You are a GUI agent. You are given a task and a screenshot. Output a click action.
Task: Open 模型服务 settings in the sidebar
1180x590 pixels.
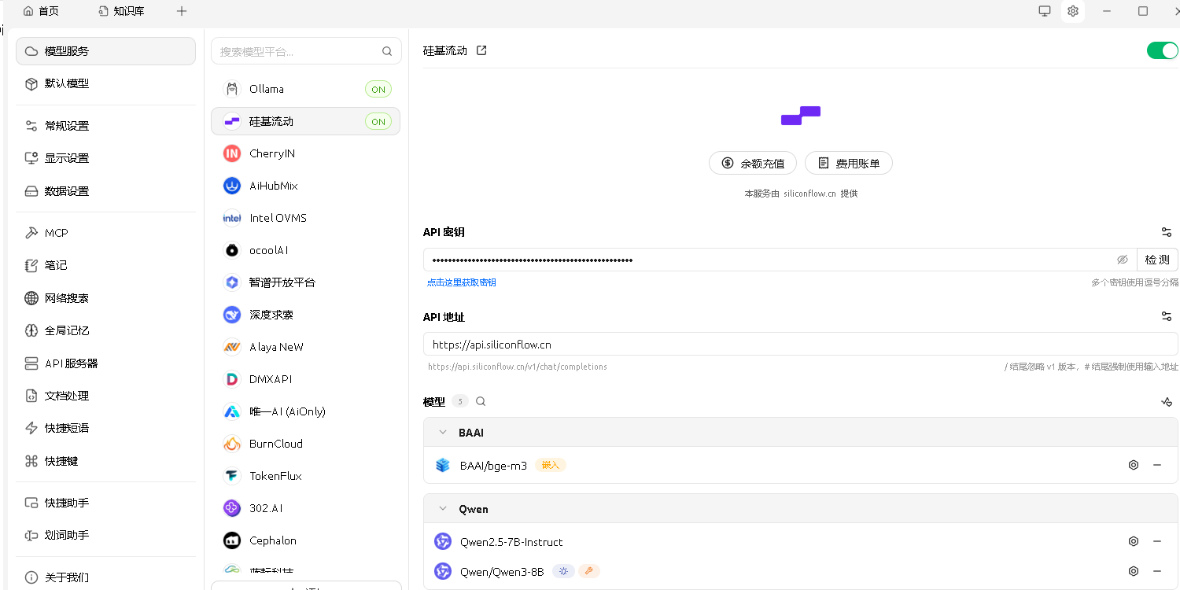pos(105,51)
